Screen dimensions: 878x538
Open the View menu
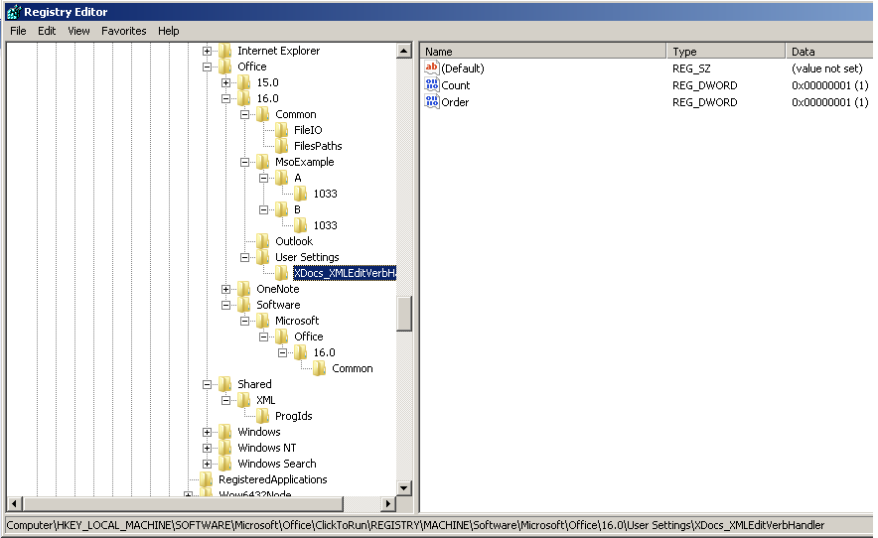78,31
